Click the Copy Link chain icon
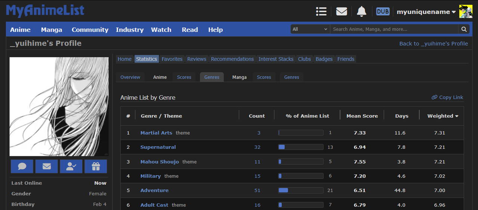Screen dimensions: 478x210 (434, 97)
